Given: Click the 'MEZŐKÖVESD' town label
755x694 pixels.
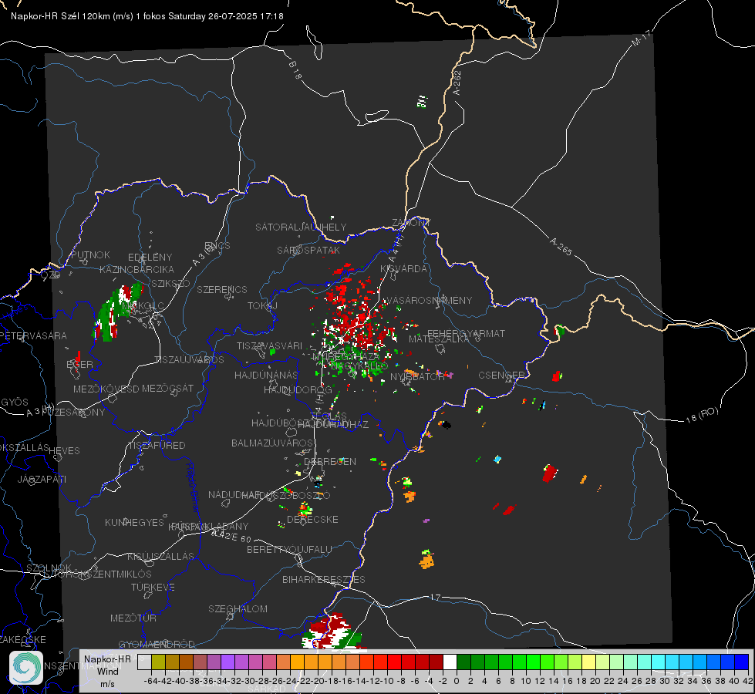Looking at the screenshot, I should (106, 389).
